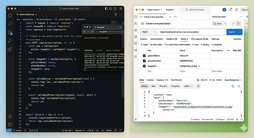Viewport: 254px width, 138px height.
Task: Open Run and Debug in VS Code
Action: pos(10,41)
